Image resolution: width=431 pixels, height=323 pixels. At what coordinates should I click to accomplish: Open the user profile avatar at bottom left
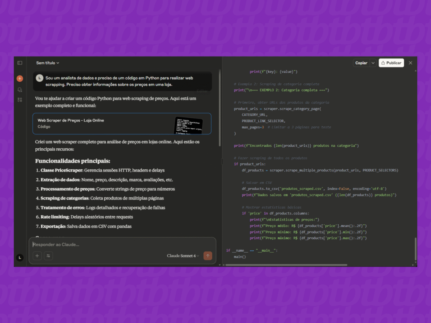click(x=20, y=258)
